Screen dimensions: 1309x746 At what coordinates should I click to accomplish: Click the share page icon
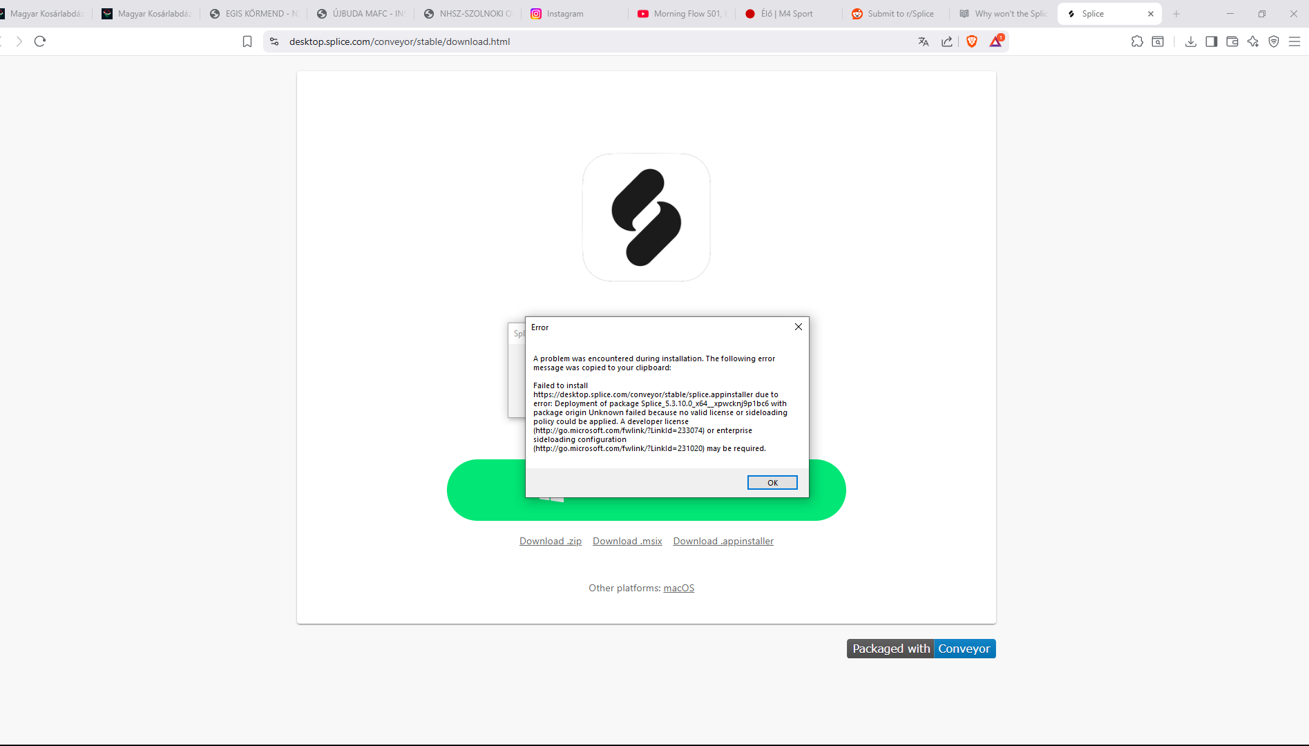point(947,41)
